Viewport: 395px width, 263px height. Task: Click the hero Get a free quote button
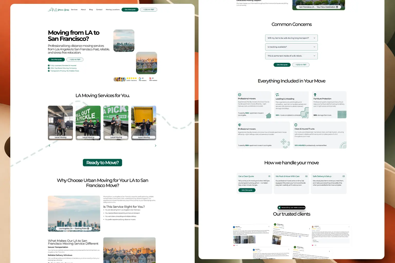click(x=56, y=60)
